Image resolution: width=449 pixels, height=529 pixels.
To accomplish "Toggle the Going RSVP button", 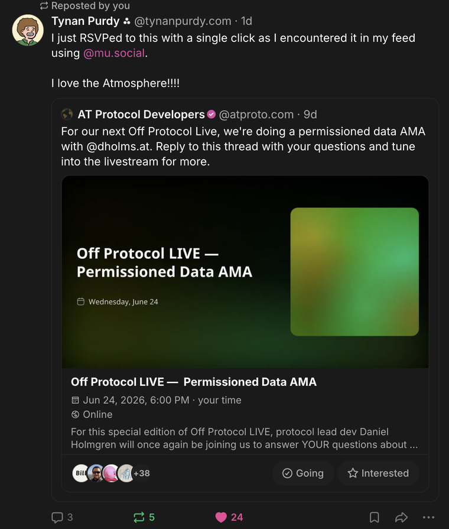I will click(303, 473).
